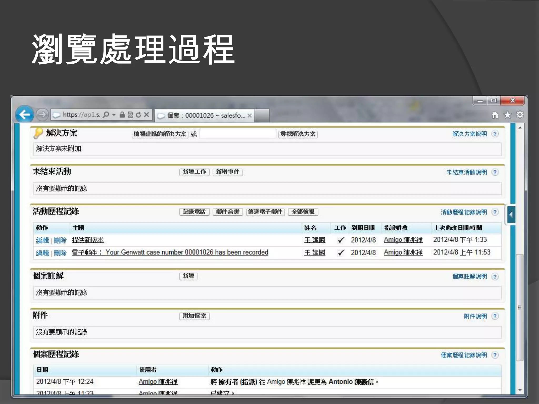This screenshot has height=404, width=539.
Task: Open the 附件說明 help link
Action: (x=475, y=316)
